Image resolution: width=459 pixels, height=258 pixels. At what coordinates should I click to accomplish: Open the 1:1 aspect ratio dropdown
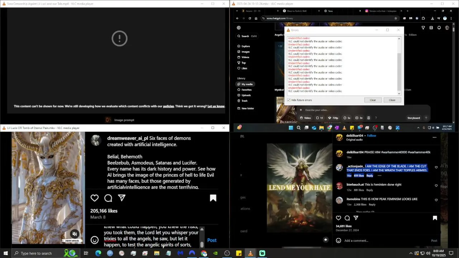pos(320,118)
